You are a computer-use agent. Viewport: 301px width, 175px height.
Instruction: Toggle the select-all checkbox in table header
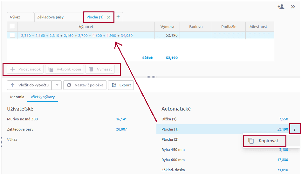click(x=12, y=27)
